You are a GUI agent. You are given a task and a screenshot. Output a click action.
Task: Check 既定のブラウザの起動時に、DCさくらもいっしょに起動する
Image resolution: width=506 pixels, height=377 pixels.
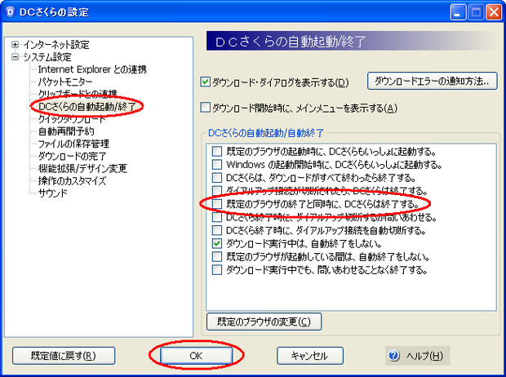[217, 151]
